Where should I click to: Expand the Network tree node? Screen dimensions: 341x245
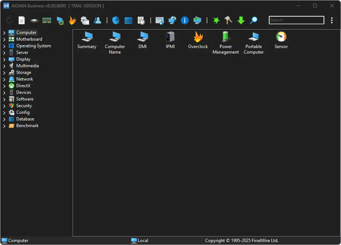(x=4, y=79)
